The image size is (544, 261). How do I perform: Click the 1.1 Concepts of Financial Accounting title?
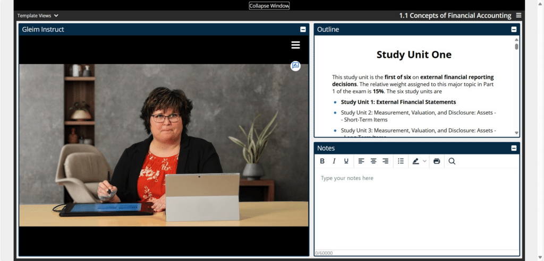click(x=455, y=15)
